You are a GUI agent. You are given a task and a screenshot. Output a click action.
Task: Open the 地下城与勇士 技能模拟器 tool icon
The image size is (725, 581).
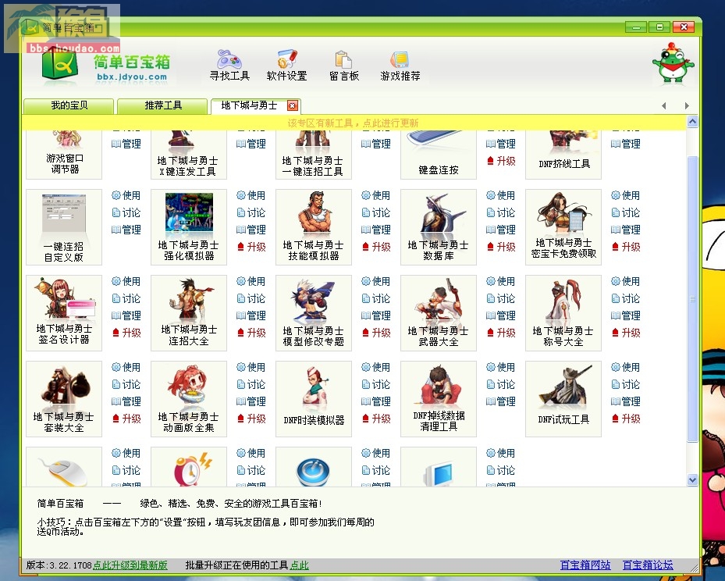point(314,227)
